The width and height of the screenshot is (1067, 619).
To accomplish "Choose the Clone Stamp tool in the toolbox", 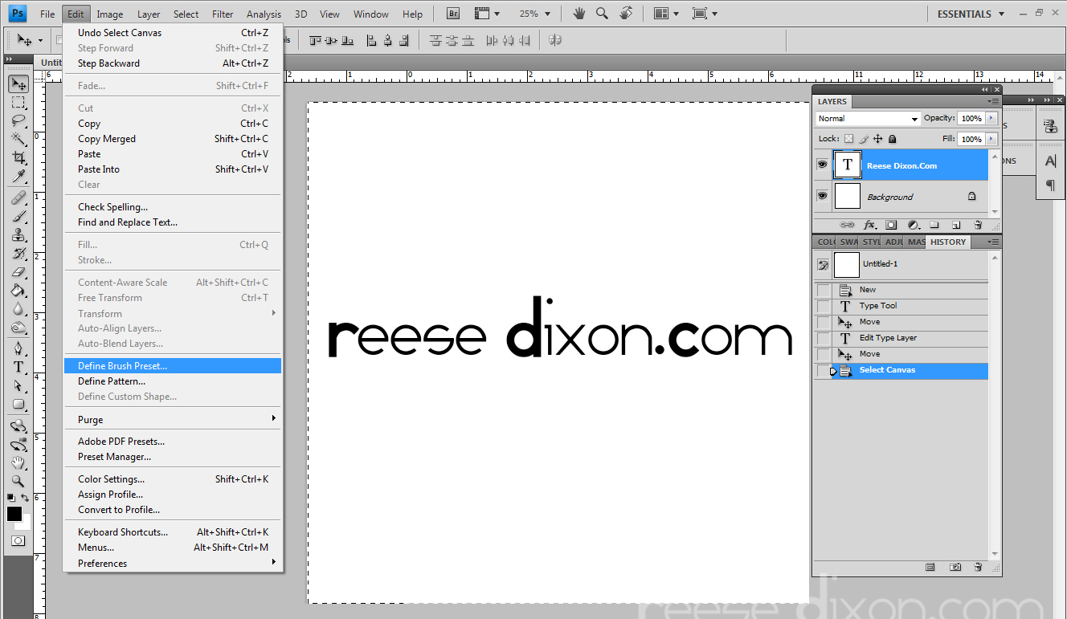I will tap(18, 234).
